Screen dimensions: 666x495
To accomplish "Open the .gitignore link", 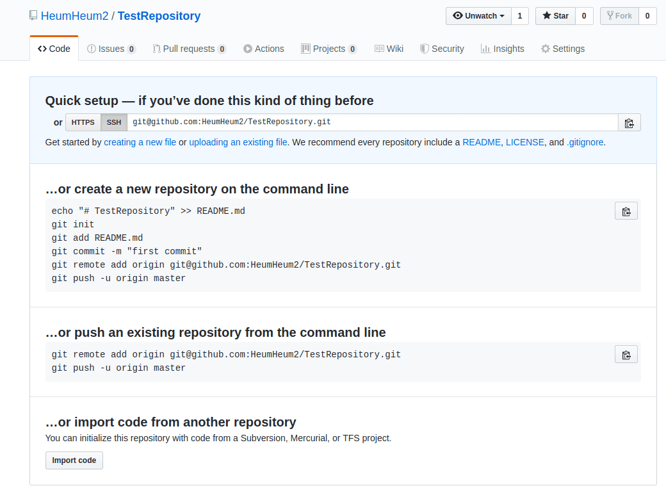I will (x=585, y=142).
